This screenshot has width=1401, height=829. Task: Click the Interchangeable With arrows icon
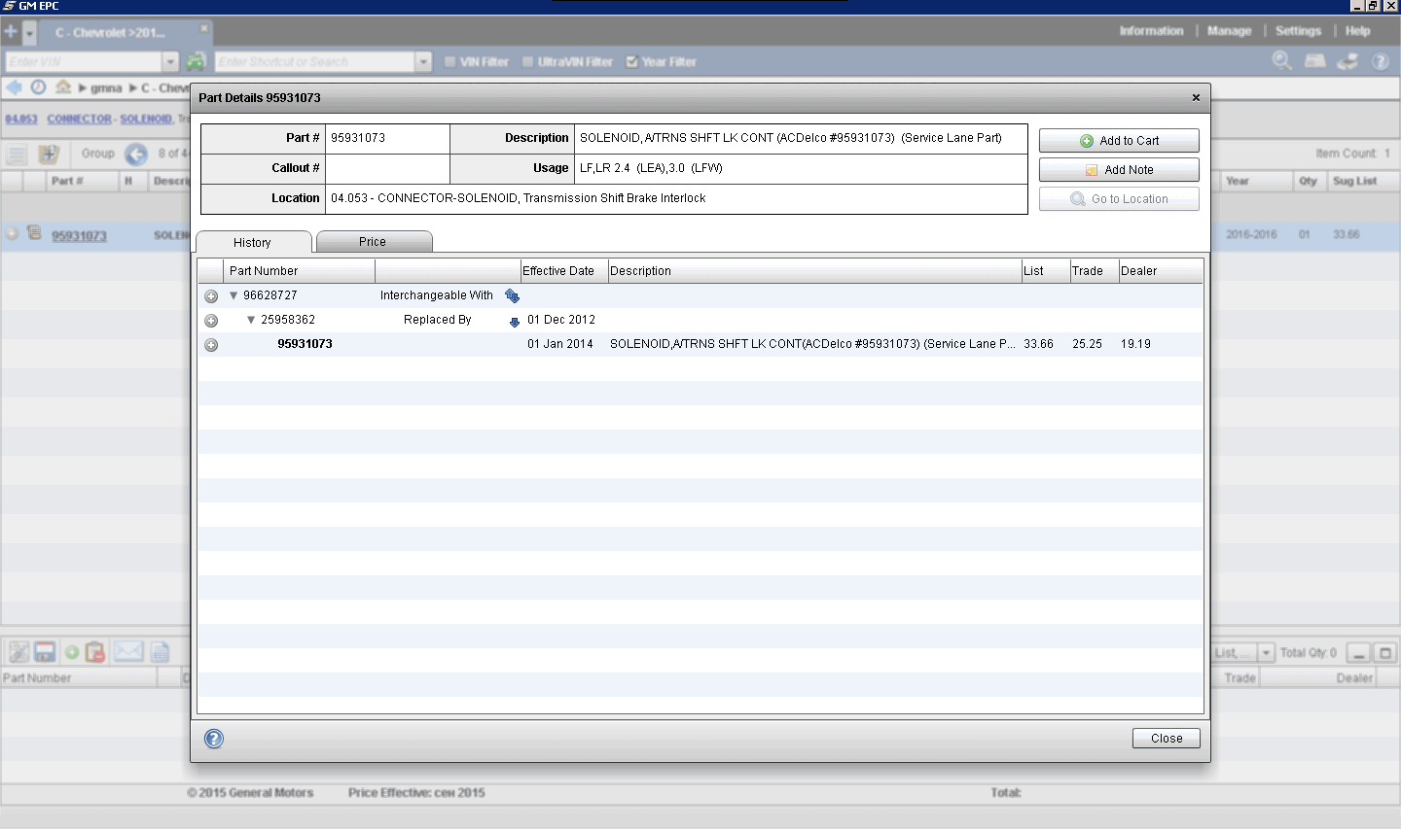coord(512,296)
